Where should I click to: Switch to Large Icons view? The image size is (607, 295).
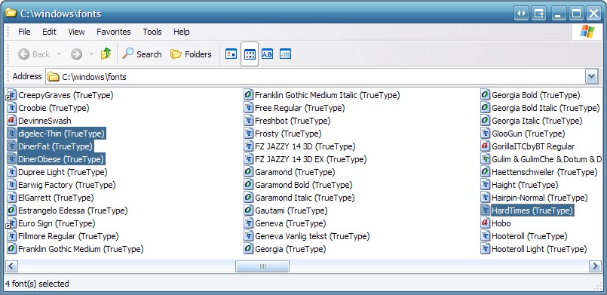pyautogui.click(x=231, y=54)
